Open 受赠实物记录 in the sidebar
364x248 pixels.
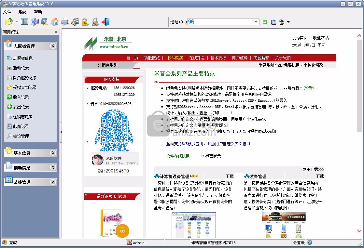coord(22,87)
